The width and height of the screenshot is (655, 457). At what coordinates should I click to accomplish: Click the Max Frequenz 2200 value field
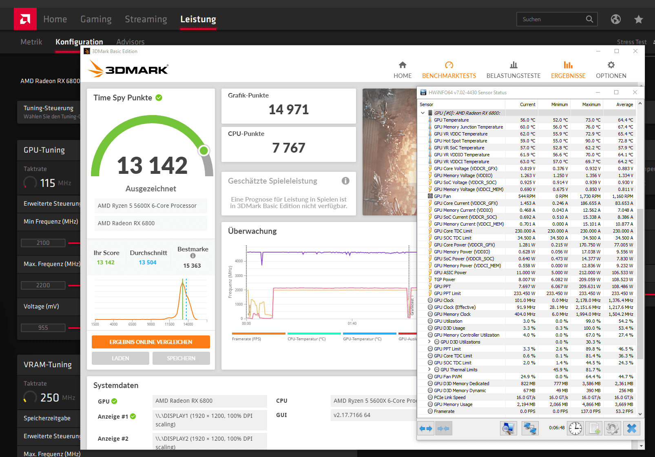43,285
